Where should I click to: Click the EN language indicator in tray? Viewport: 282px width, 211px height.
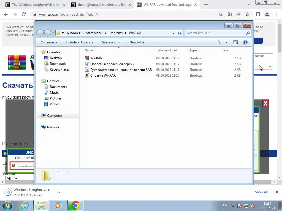[225, 205]
